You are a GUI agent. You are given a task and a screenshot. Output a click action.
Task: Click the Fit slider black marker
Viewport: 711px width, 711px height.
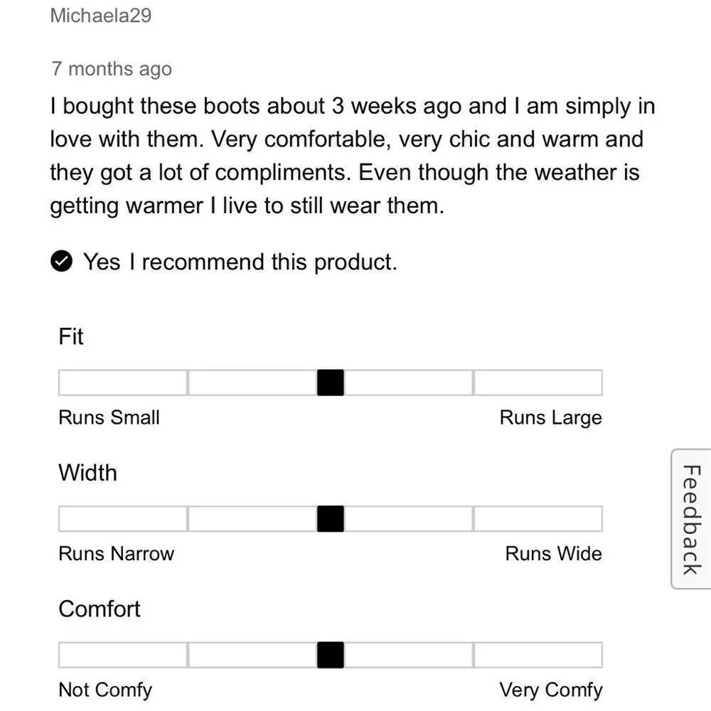[331, 383]
